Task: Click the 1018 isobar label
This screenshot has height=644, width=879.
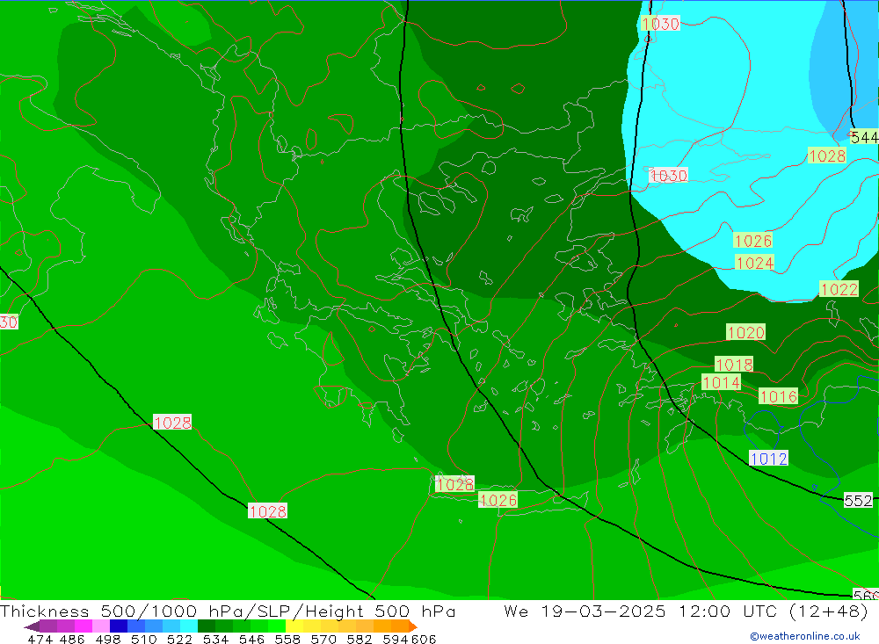Action: (734, 365)
